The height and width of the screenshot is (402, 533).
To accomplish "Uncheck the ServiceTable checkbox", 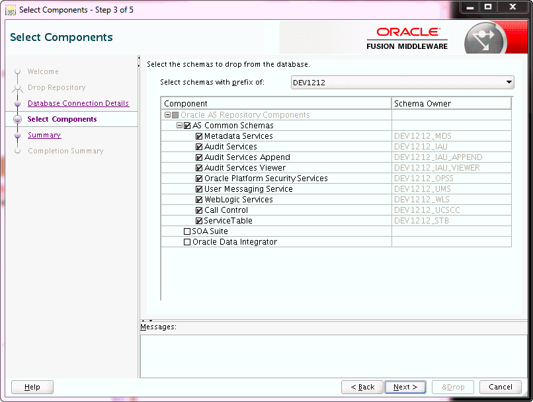I will tap(199, 221).
